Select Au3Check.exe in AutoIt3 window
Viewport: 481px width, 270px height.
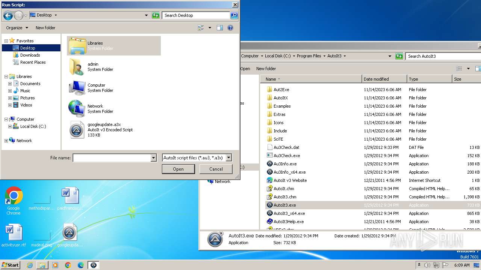(287, 156)
